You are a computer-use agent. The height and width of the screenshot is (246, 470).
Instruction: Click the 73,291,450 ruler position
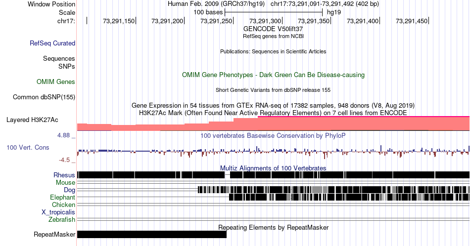coord(412,21)
